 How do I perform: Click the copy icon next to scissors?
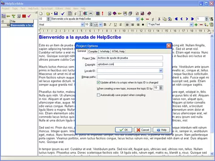coord(164,19)
